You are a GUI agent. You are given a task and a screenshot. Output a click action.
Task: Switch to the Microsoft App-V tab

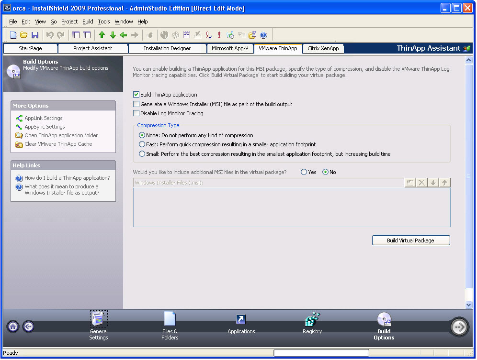coord(230,48)
